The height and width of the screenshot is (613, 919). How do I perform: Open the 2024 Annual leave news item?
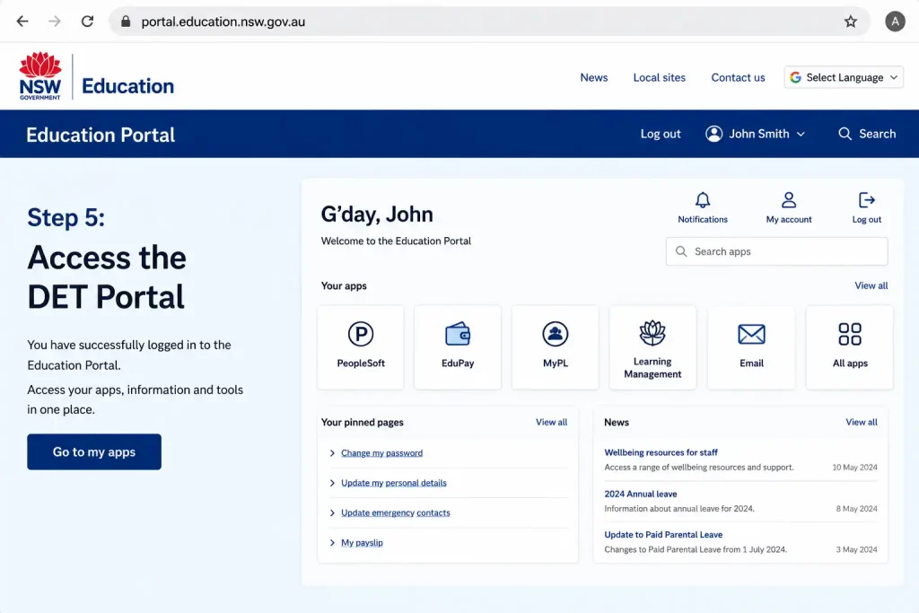click(640, 494)
